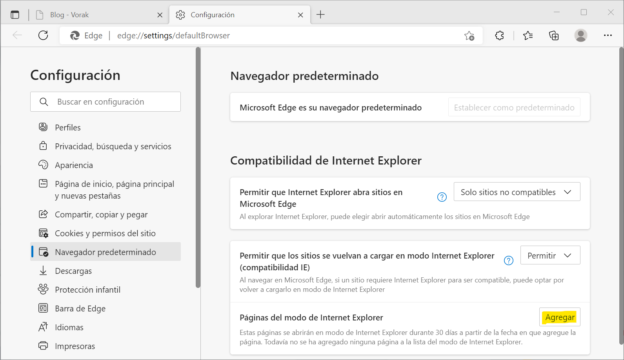Open Idiomas settings section
The image size is (624, 360).
[x=106, y=327]
